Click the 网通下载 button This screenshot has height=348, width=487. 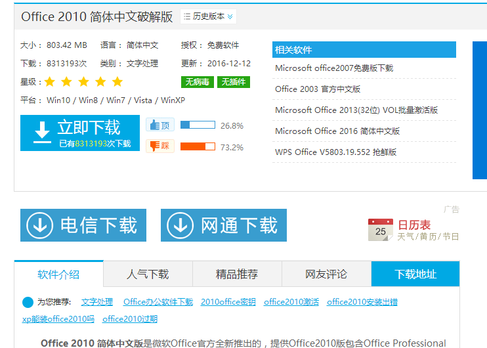(x=224, y=225)
